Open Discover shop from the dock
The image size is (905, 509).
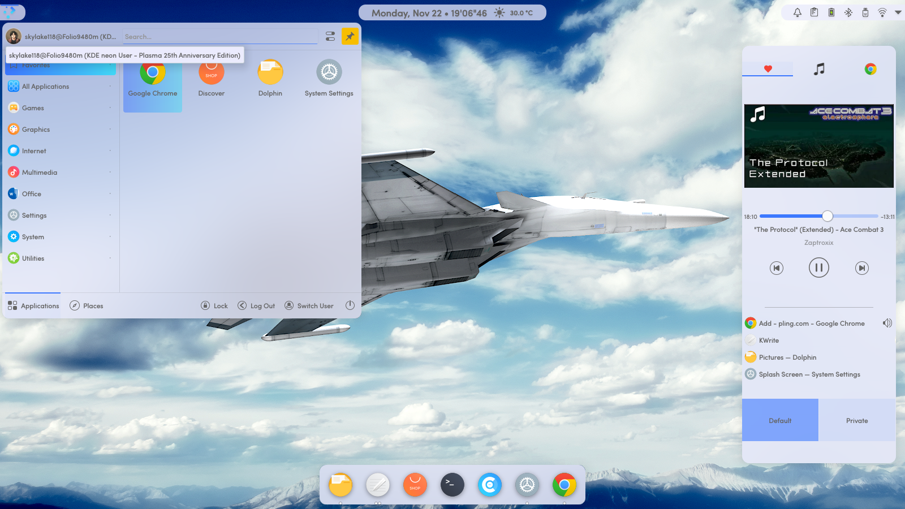[x=415, y=485]
